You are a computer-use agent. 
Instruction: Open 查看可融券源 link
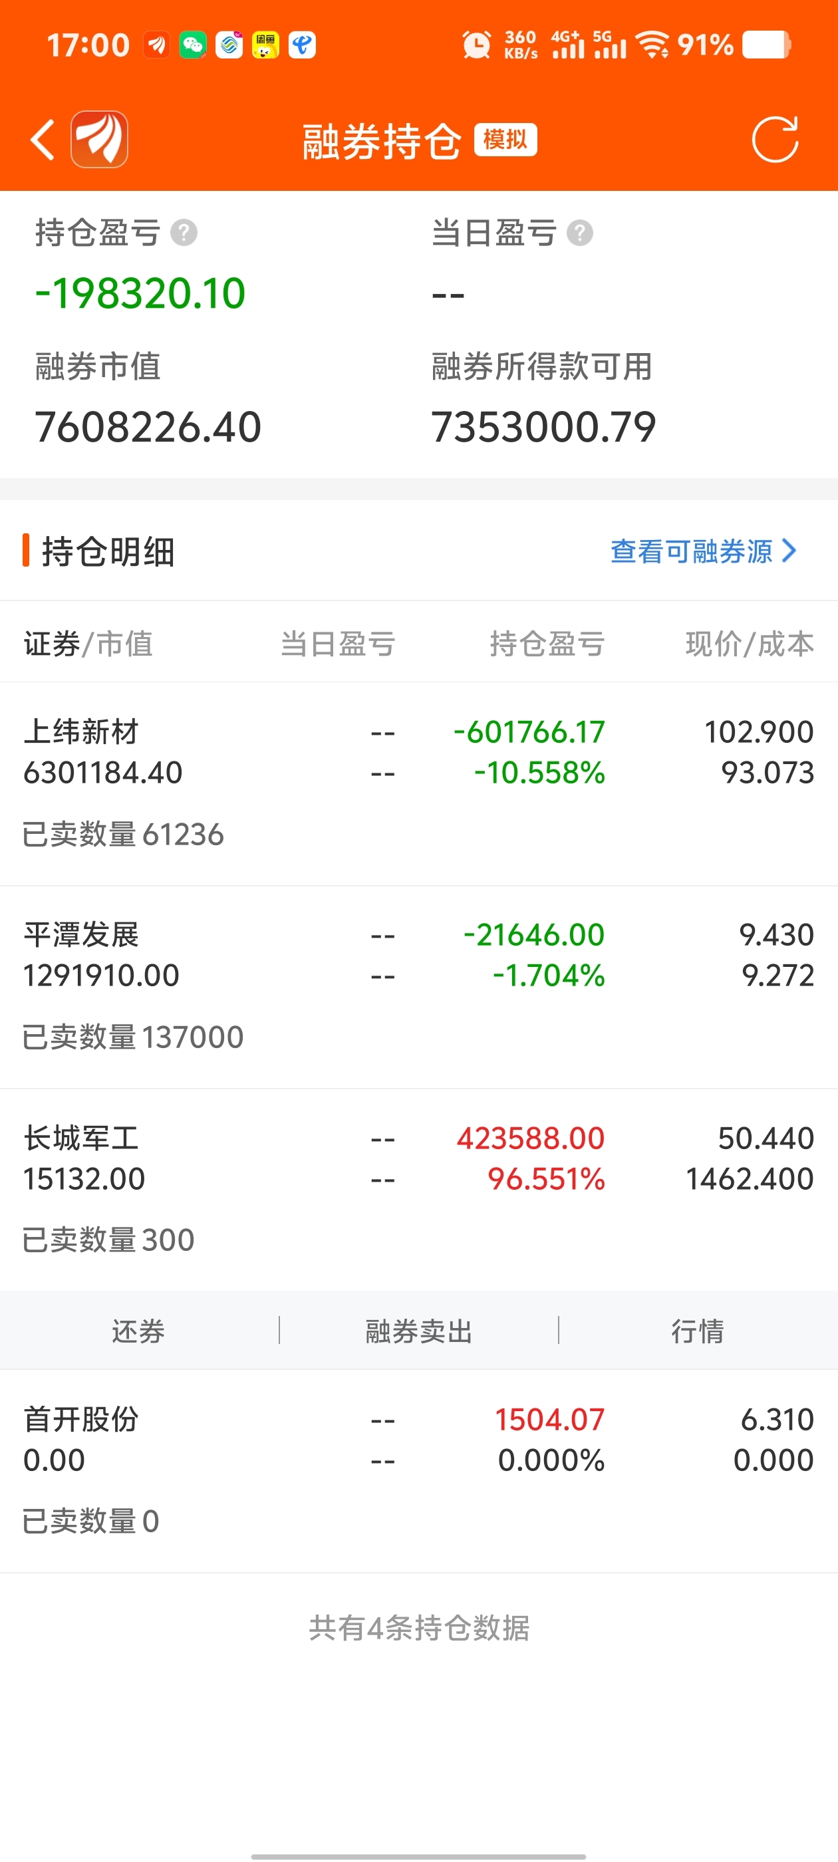click(x=690, y=551)
